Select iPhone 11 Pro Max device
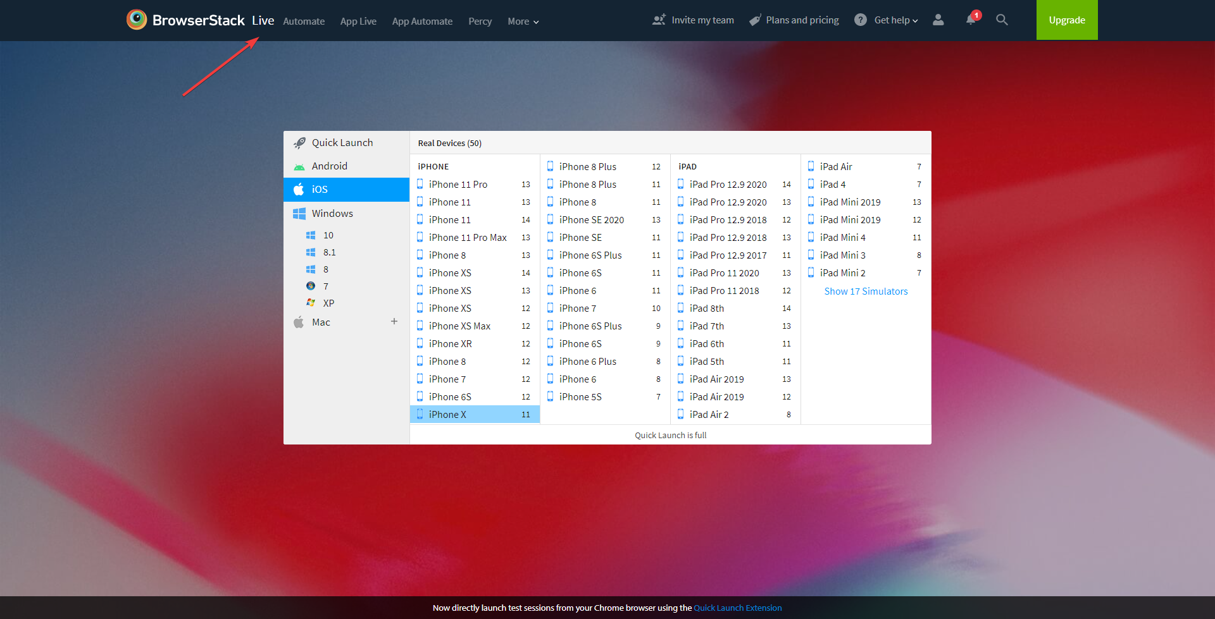This screenshot has width=1215, height=619. click(x=475, y=237)
